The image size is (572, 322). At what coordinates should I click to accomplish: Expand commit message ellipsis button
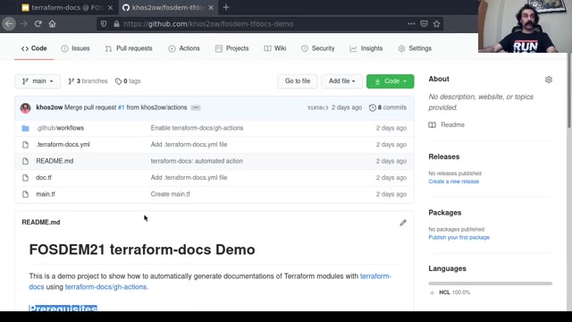pos(196,107)
